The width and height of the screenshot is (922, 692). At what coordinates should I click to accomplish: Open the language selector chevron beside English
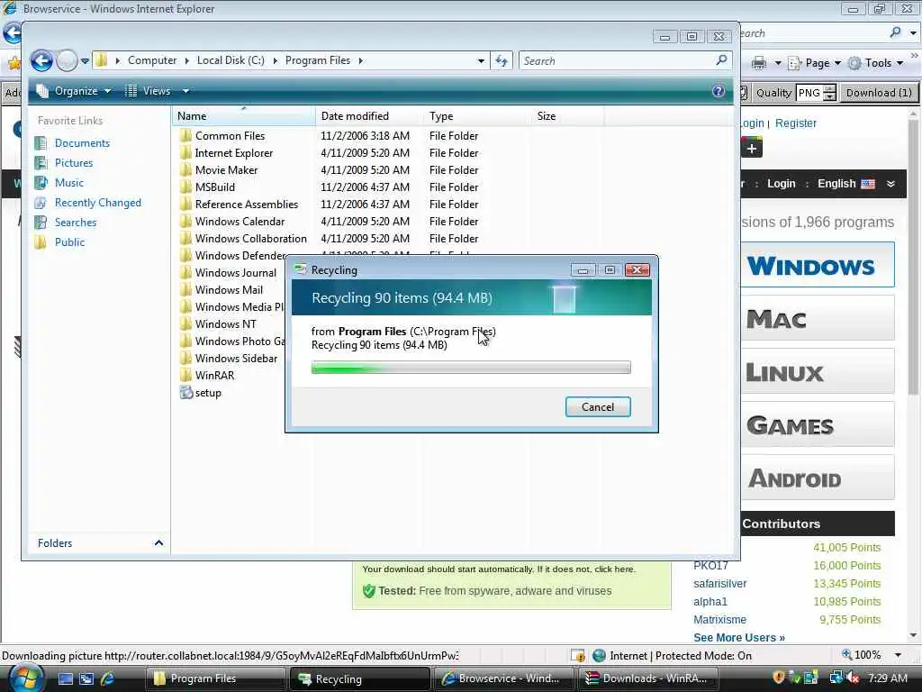tap(890, 184)
